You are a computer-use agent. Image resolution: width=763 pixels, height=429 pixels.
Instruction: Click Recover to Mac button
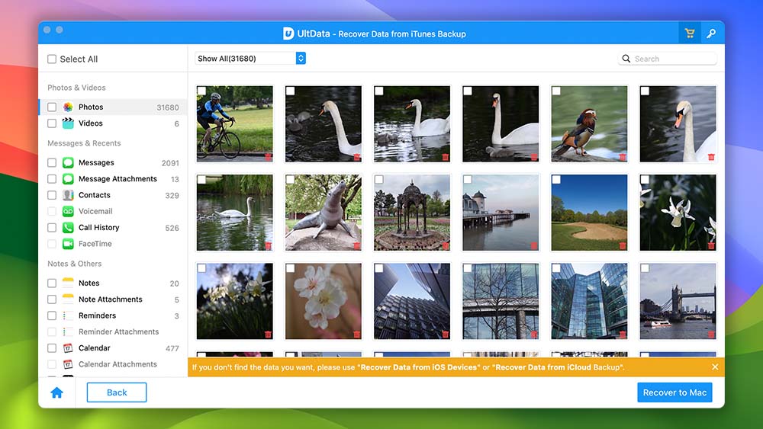pyautogui.click(x=674, y=392)
